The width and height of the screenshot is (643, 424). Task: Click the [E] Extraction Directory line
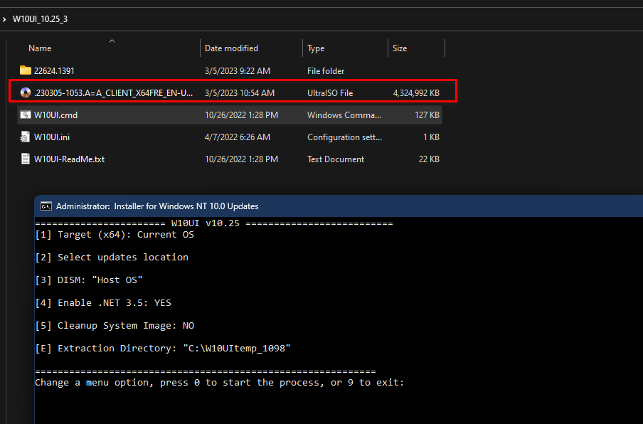tap(163, 348)
